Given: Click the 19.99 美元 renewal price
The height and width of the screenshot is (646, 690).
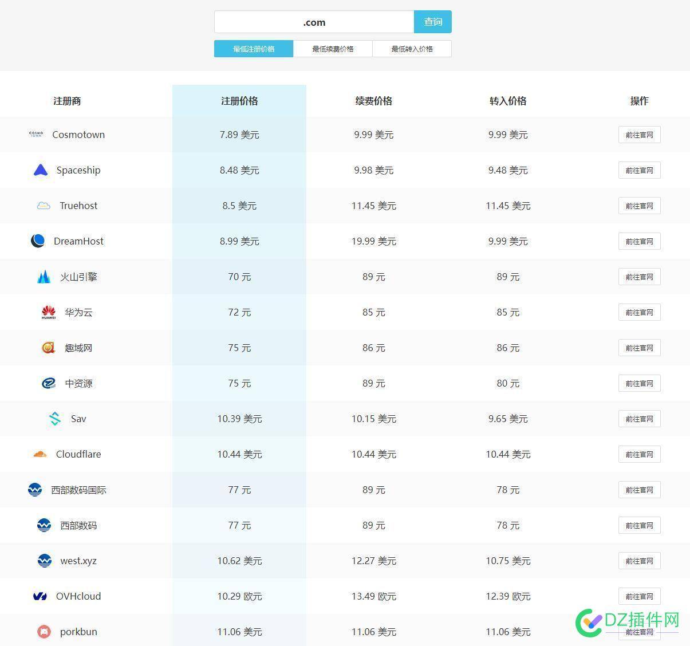Looking at the screenshot, I should (x=373, y=241).
